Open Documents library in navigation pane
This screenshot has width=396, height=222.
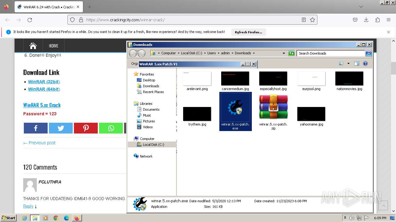[151, 109]
